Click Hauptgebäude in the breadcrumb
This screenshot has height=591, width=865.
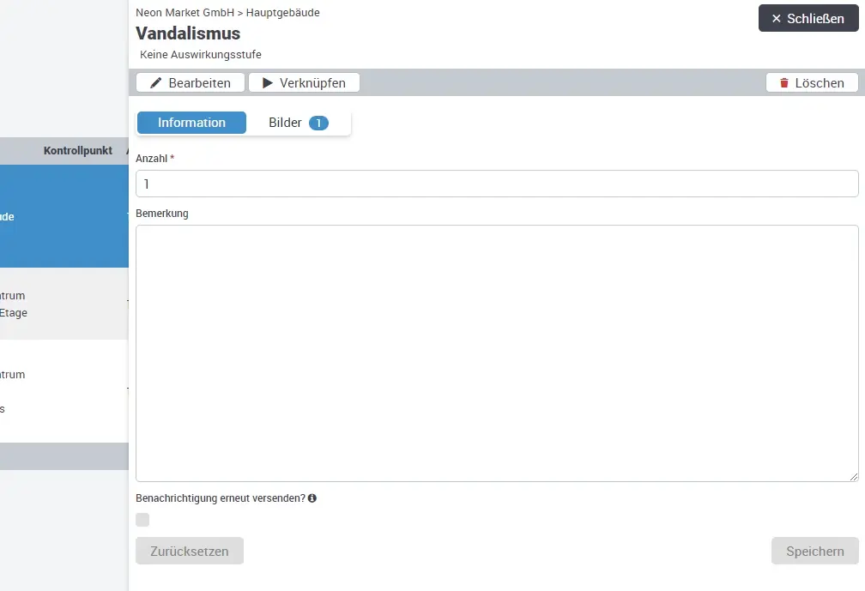click(x=282, y=13)
